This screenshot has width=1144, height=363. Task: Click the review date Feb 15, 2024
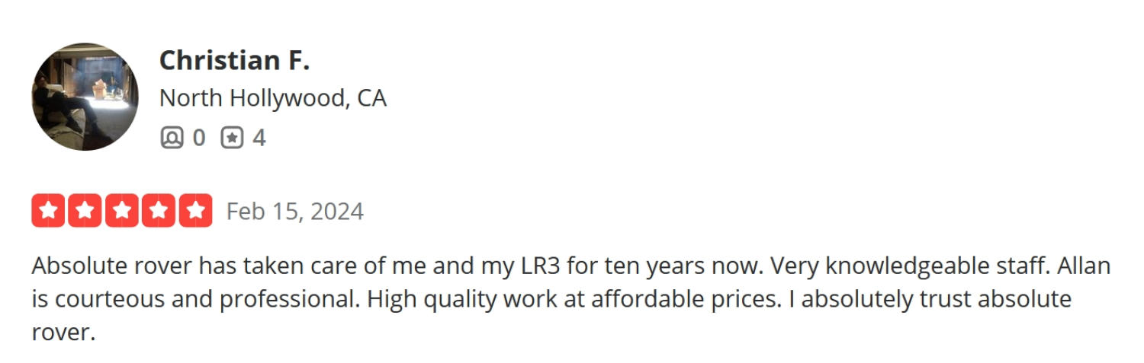click(x=295, y=211)
